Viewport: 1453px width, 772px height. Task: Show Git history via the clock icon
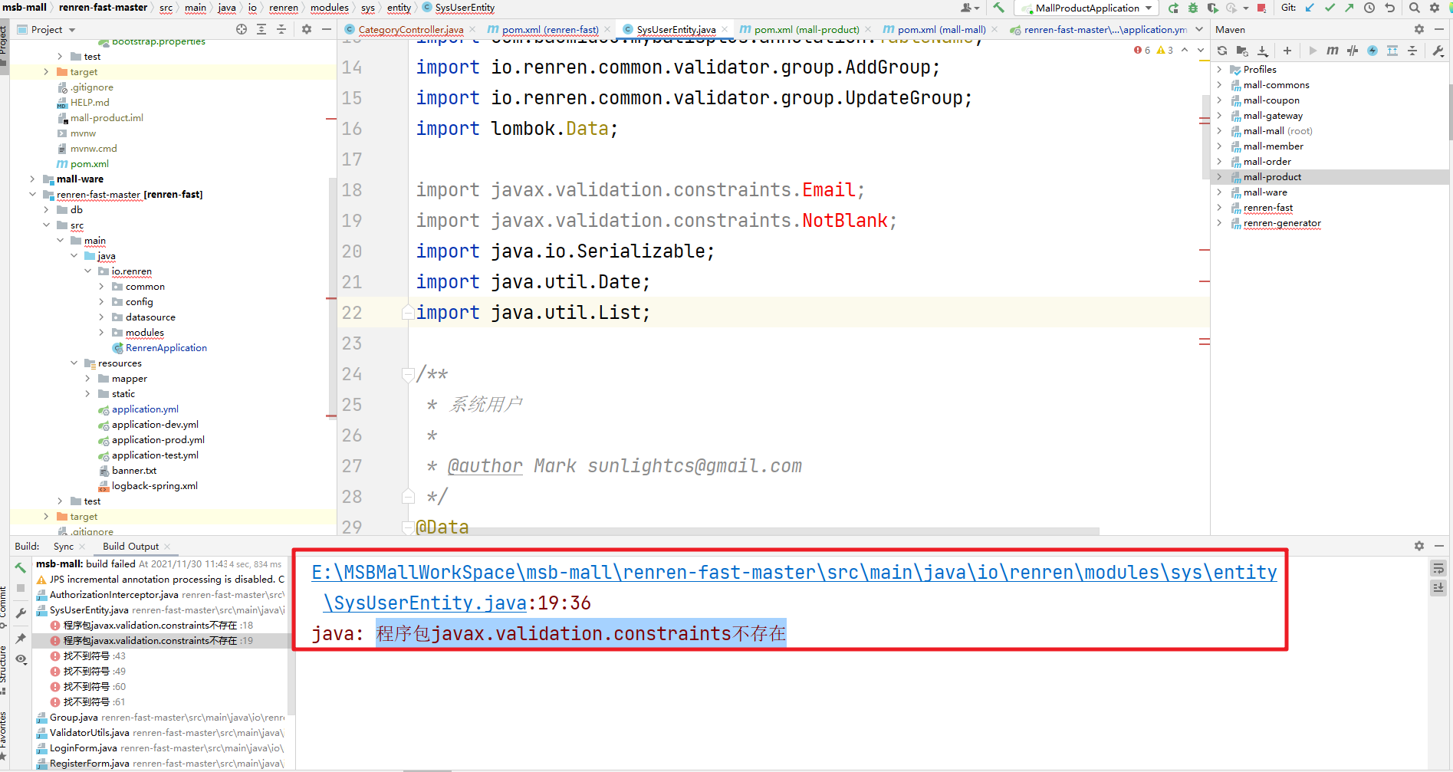pyautogui.click(x=1369, y=8)
